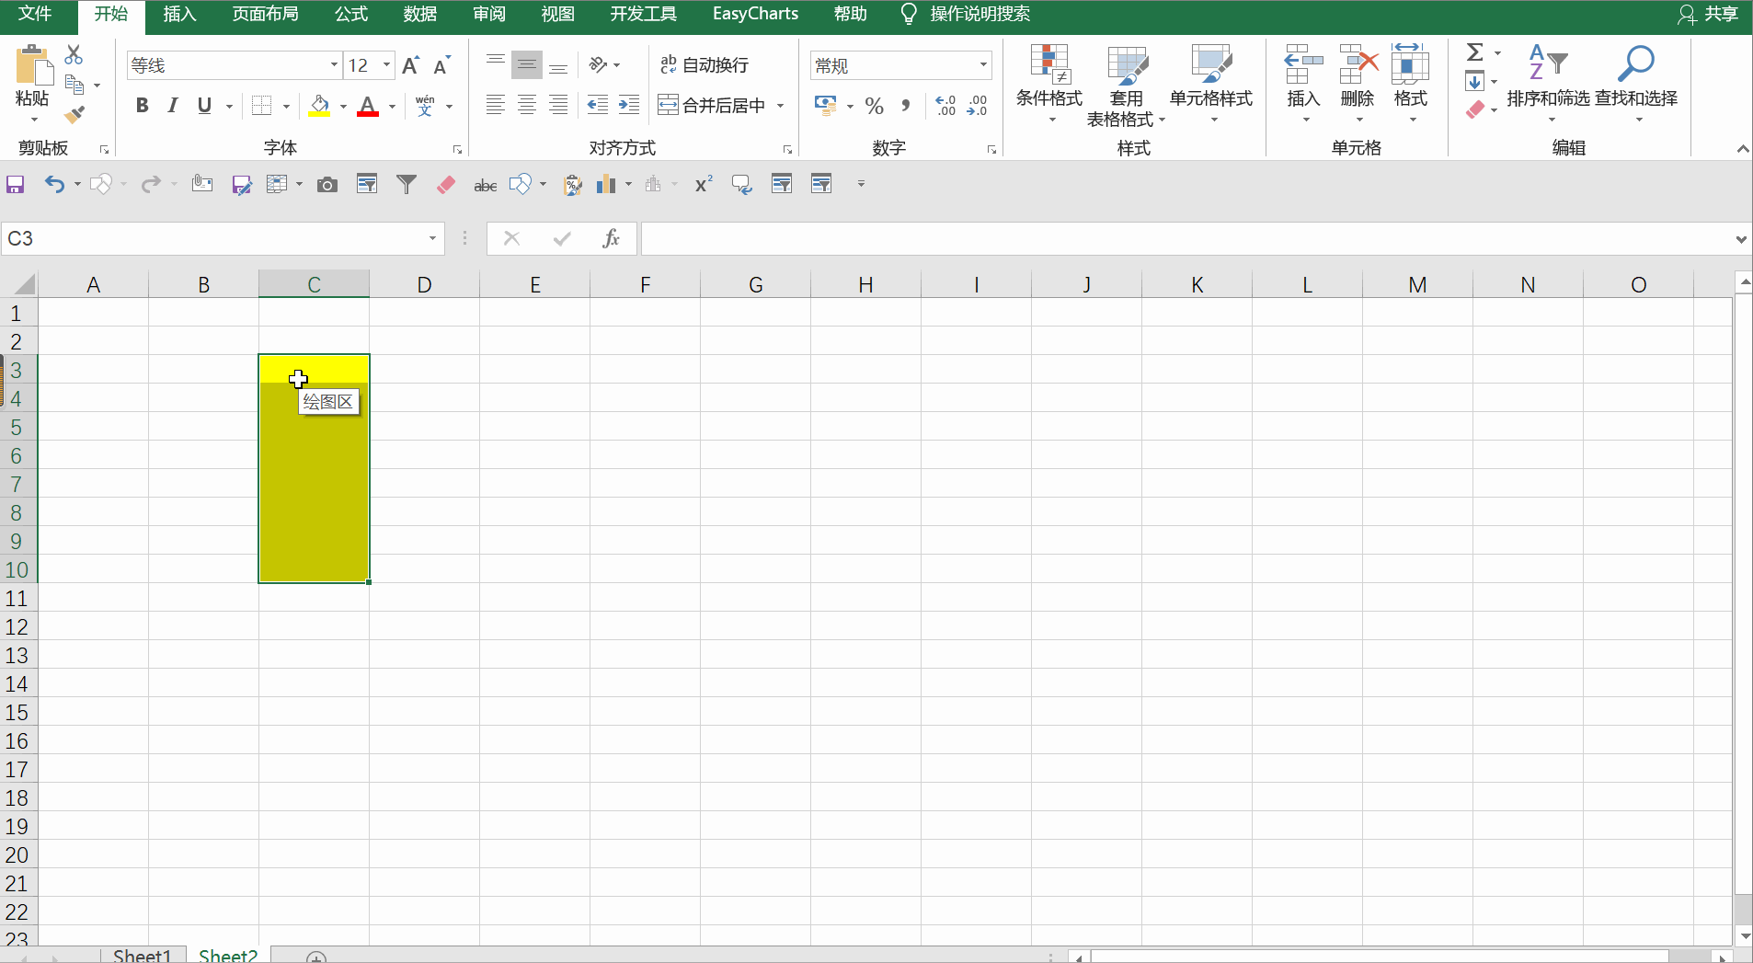Increase font size with large A icon

click(x=411, y=65)
